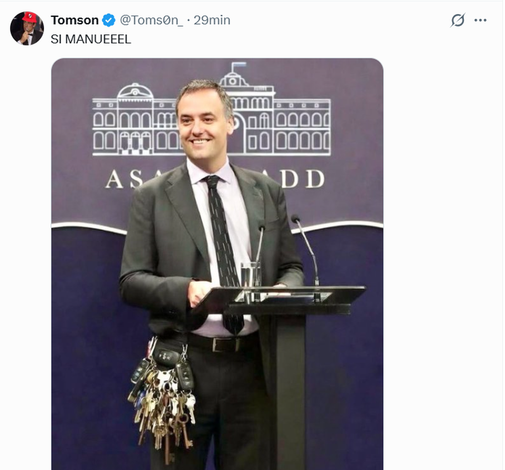This screenshot has width=505, height=470.
Task: Click the Grok slashed-circle icon
Action: coord(457,20)
